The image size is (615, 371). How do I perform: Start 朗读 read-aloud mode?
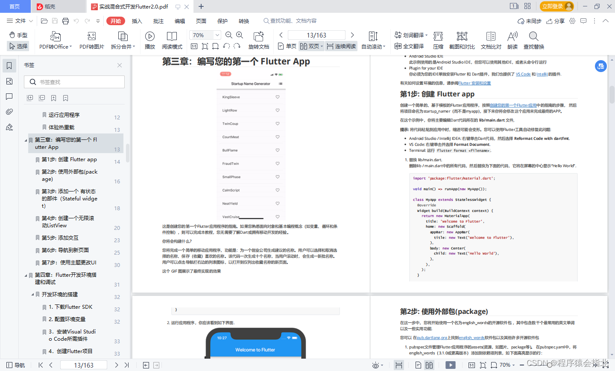click(x=512, y=41)
